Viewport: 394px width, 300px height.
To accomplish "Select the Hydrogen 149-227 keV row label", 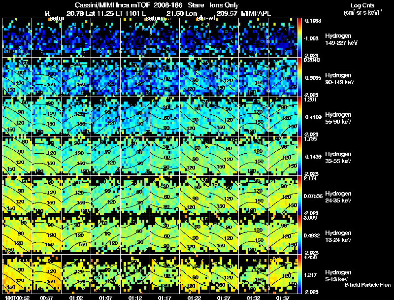I will coord(341,39).
